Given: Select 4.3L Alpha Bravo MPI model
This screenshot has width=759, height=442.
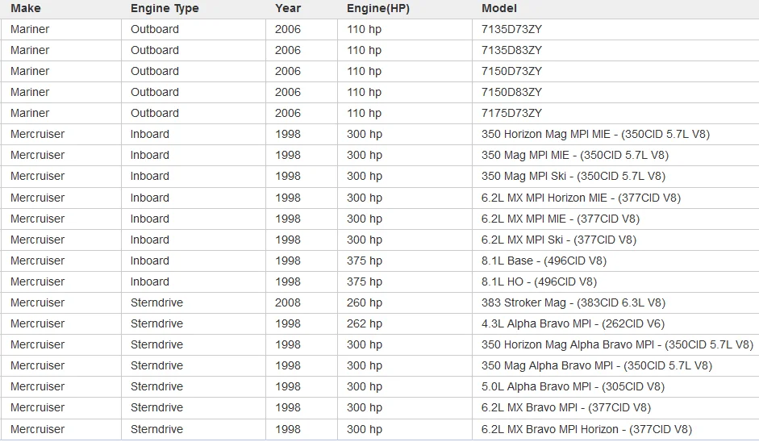Looking at the screenshot, I should pos(573,324).
